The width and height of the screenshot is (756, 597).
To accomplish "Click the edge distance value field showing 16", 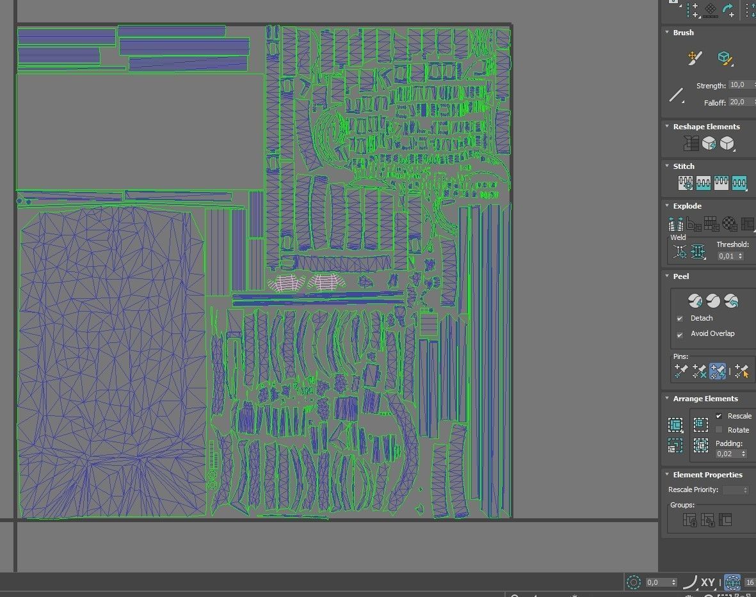I will tap(750, 582).
